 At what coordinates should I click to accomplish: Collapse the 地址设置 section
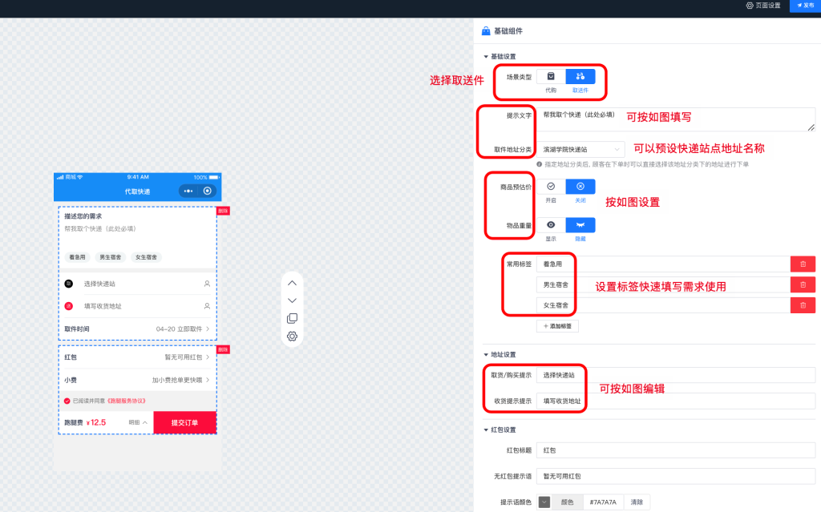(486, 354)
